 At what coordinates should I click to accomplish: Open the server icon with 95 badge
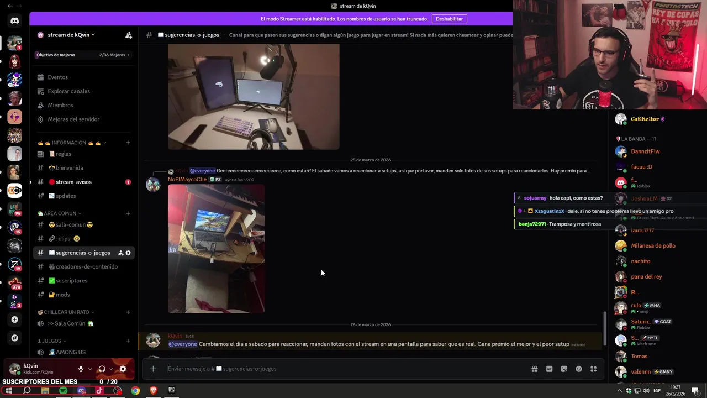tap(14, 209)
